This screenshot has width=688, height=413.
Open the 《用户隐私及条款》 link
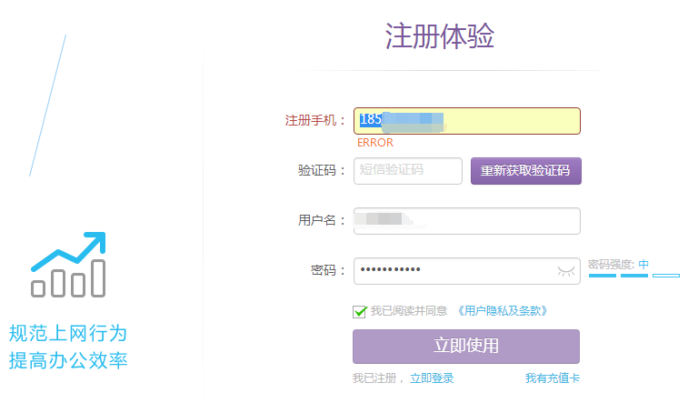coord(503,311)
